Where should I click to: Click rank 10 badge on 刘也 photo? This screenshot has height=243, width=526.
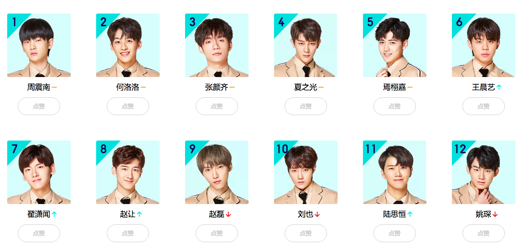coord(282,149)
